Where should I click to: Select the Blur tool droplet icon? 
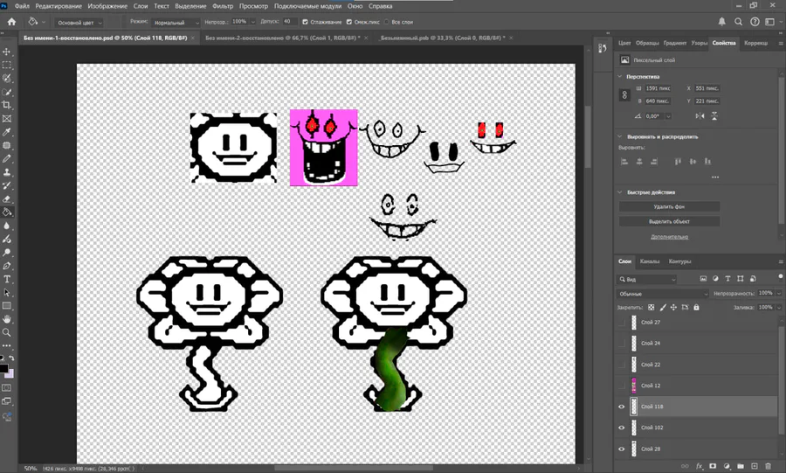(6, 226)
